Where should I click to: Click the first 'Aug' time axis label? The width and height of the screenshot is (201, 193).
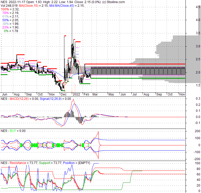tap(17, 94)
